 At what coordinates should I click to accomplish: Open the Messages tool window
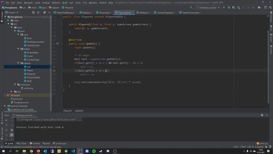(60, 143)
